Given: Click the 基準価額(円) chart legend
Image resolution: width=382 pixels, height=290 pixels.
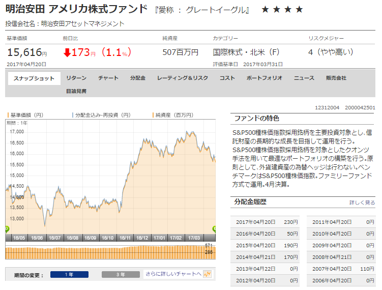Looking at the screenshot, I should click(x=25, y=115).
